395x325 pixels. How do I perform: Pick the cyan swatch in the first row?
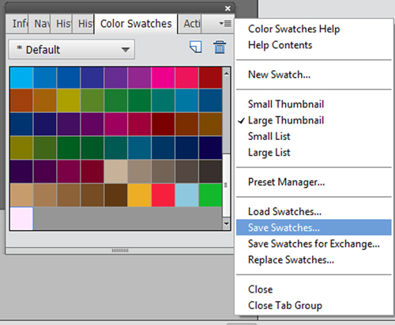pos(21,77)
